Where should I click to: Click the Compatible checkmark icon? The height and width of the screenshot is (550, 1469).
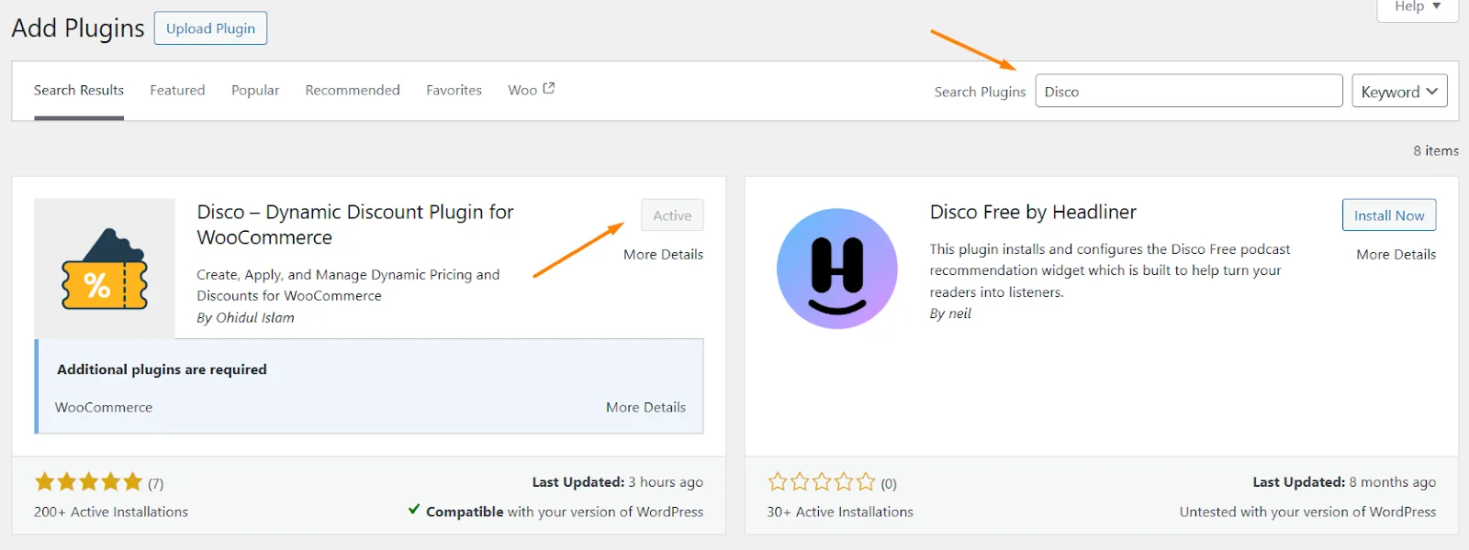[x=414, y=510]
